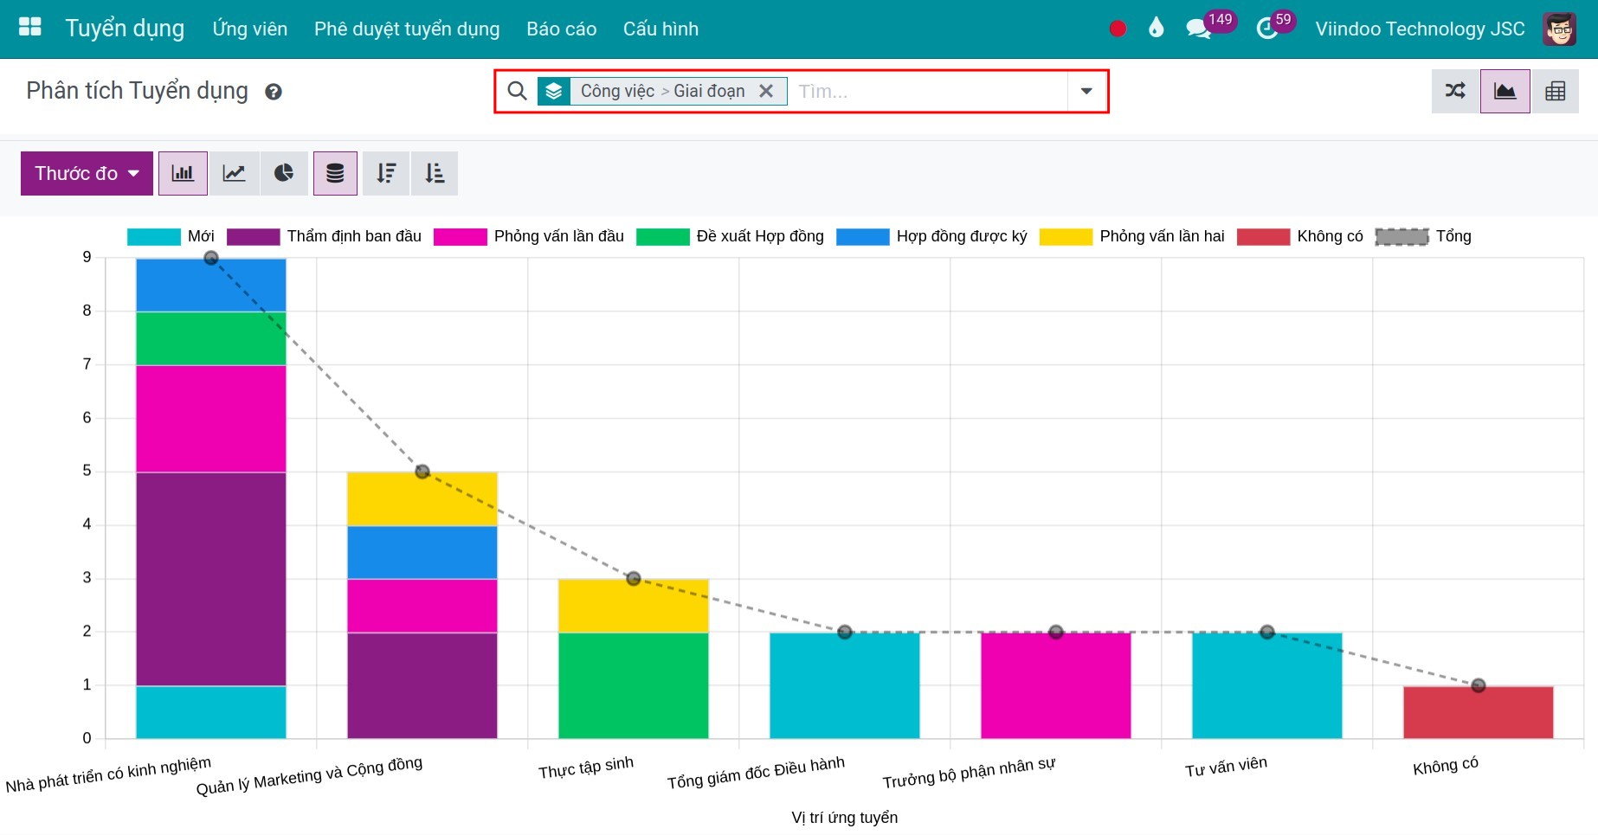Click the red recording dot icon
This screenshot has width=1598, height=835.
click(1118, 29)
